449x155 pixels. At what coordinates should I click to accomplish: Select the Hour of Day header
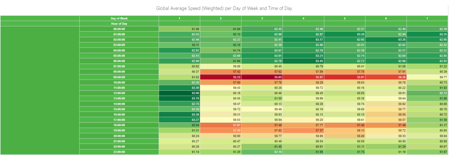click(x=119, y=24)
